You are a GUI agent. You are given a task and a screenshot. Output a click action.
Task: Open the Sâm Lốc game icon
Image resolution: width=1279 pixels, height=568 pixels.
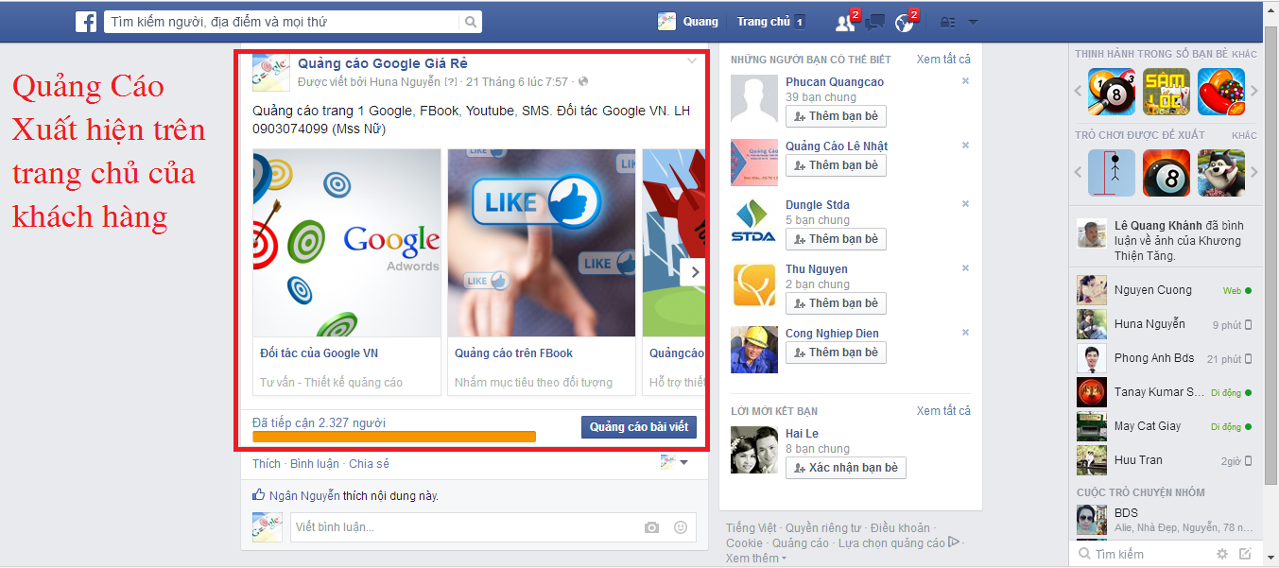click(1166, 92)
